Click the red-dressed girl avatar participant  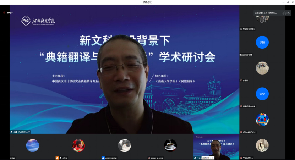(x=78, y=145)
